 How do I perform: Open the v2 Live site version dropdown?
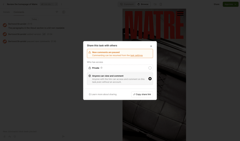click(47, 4)
